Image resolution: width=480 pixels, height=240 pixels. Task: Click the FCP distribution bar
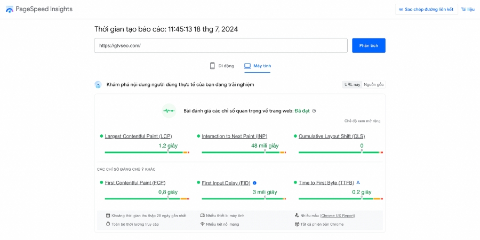point(147,199)
